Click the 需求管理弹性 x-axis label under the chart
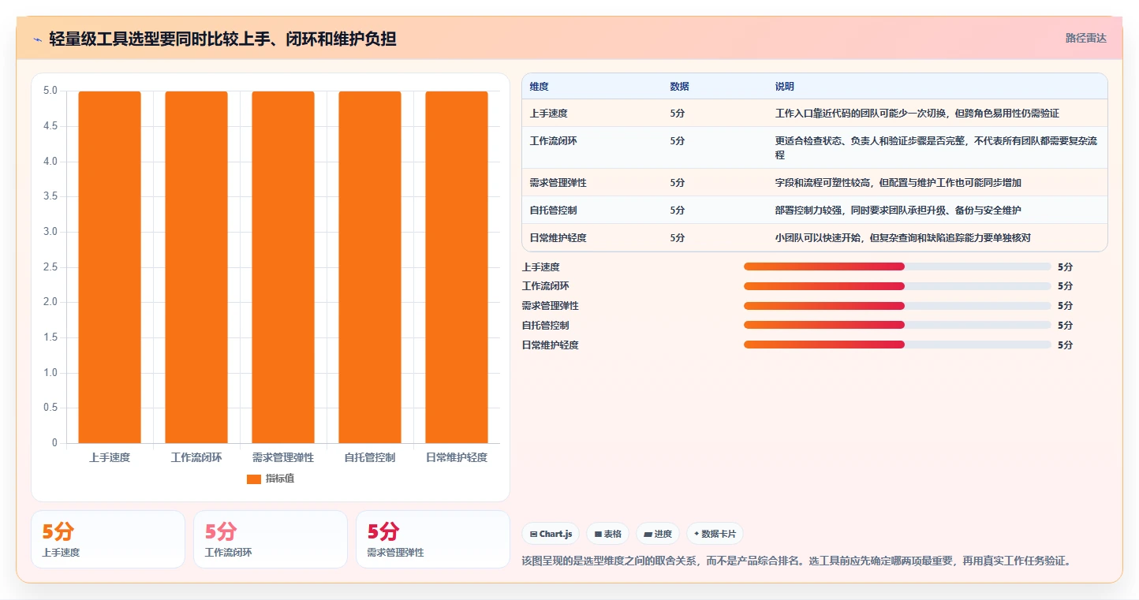The height and width of the screenshot is (600, 1139). [x=283, y=457]
